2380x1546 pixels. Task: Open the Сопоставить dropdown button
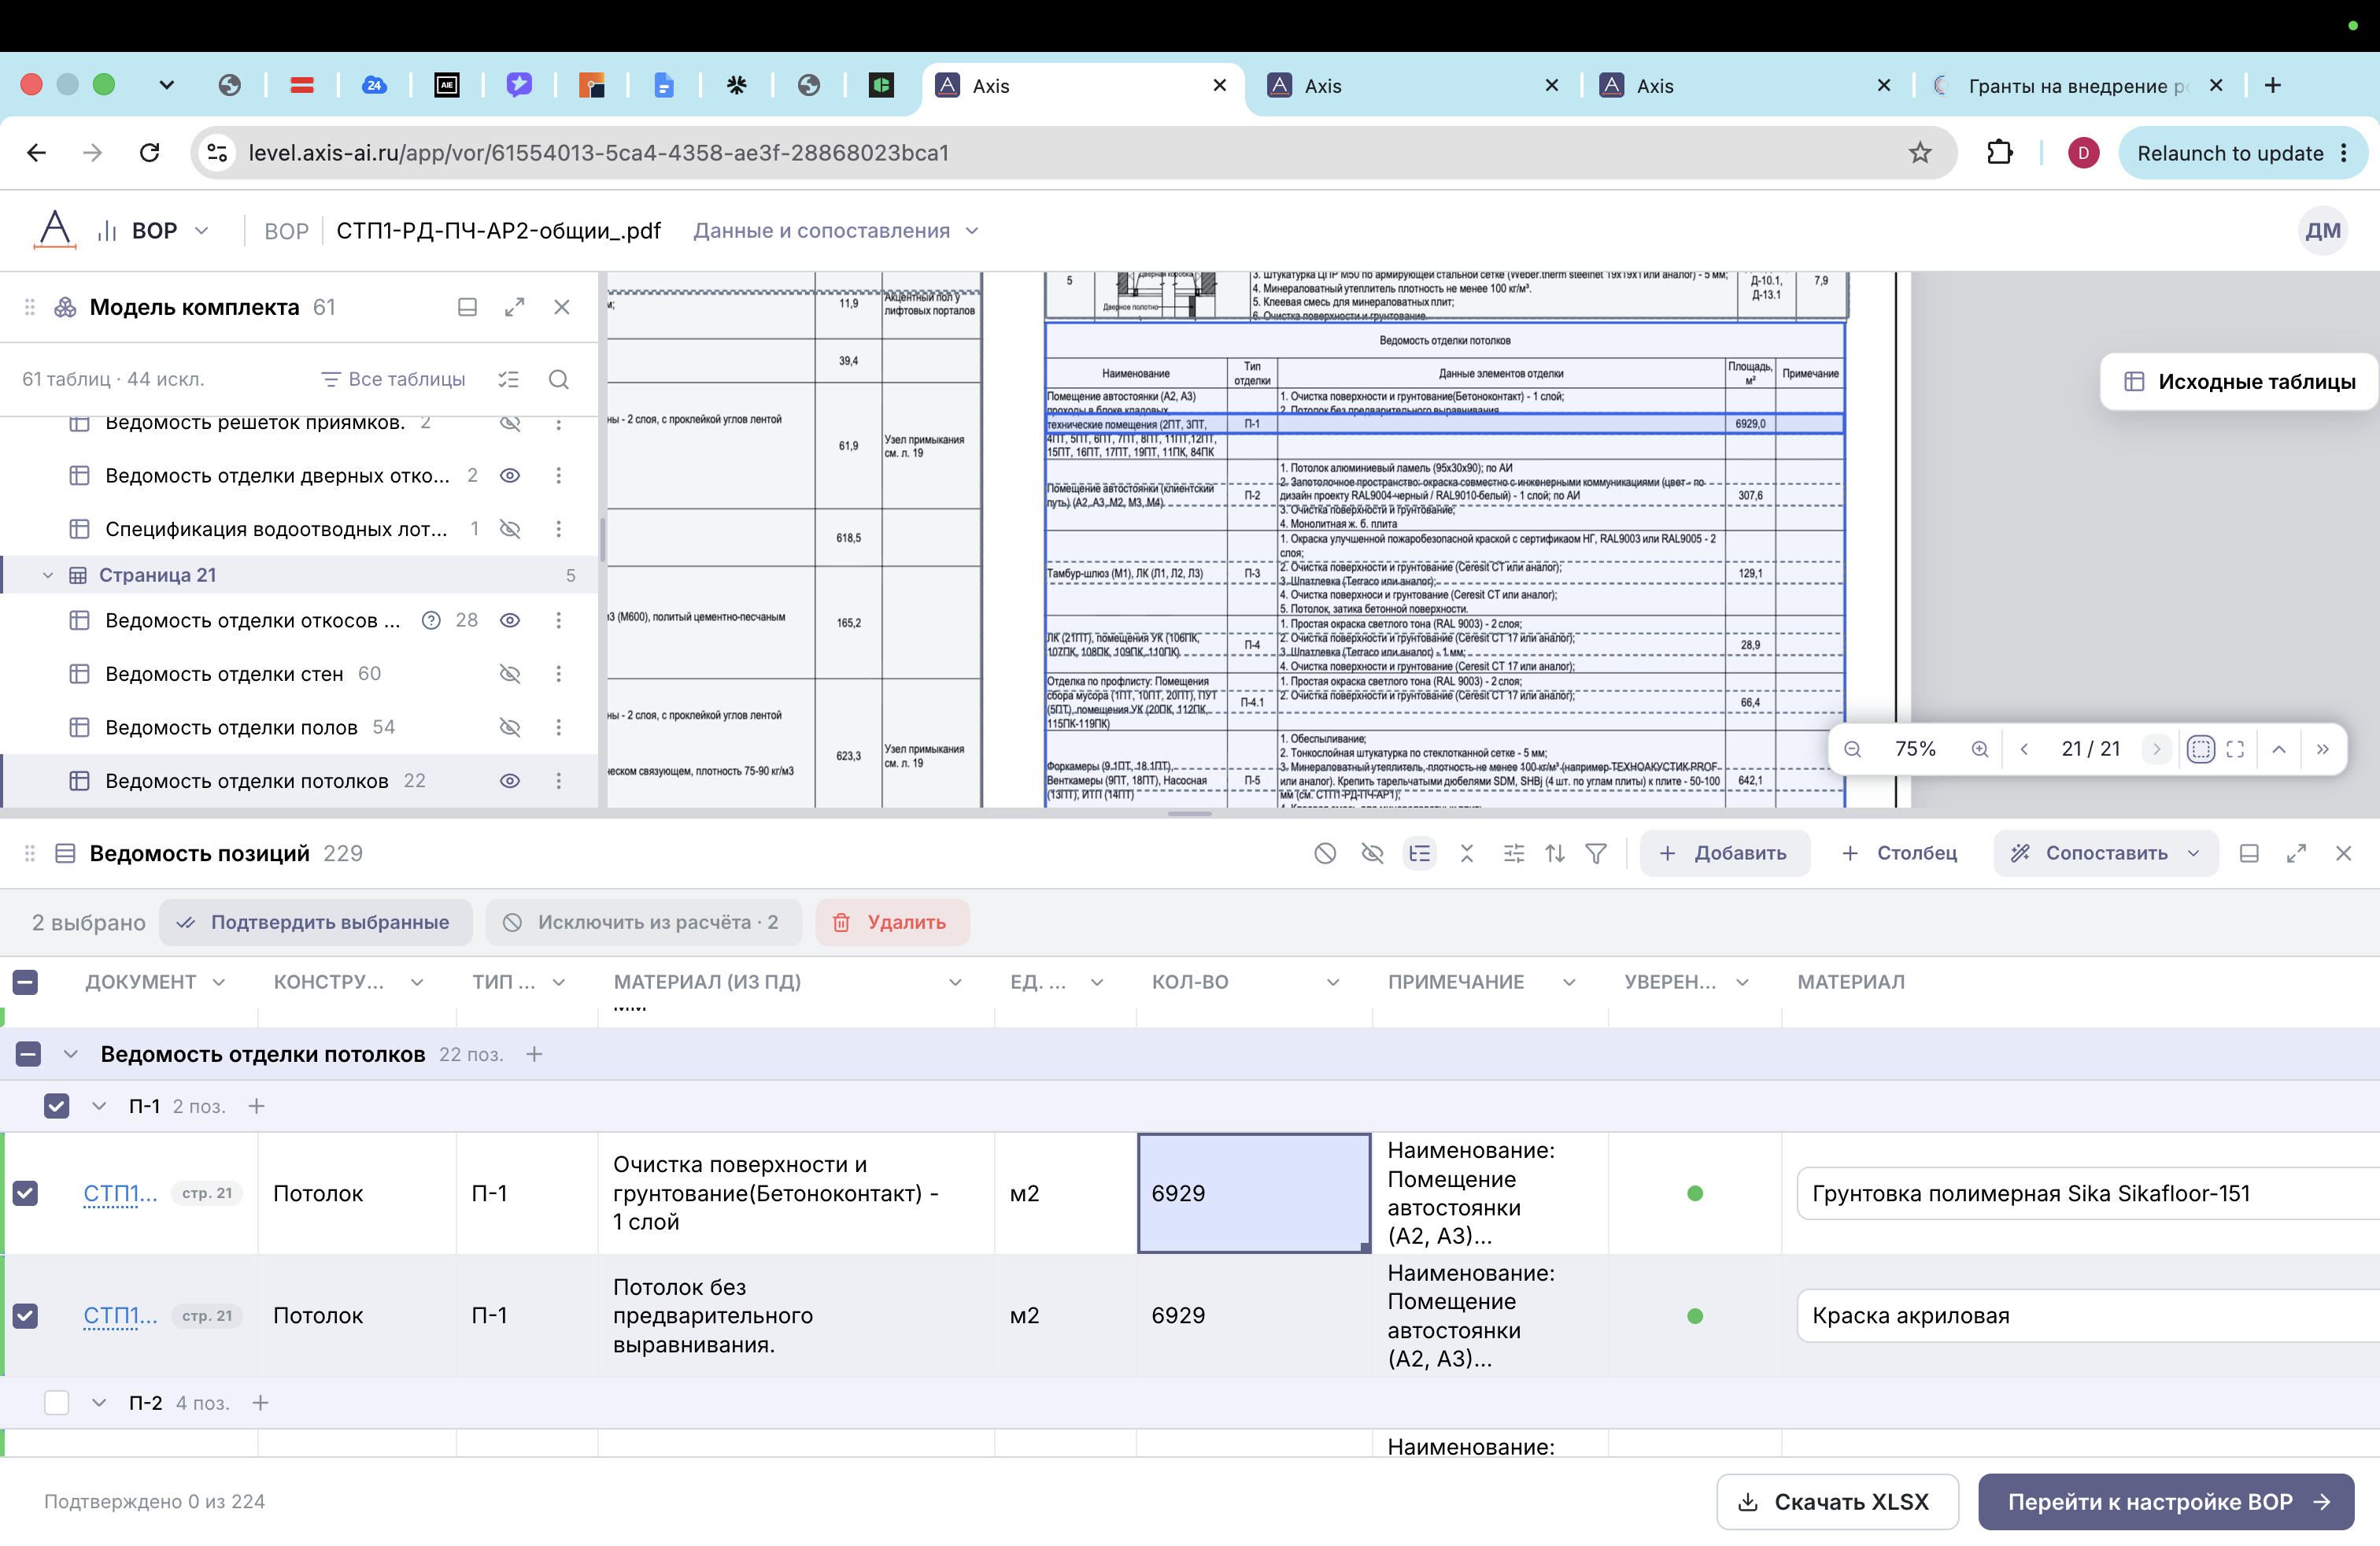pyautogui.click(x=2105, y=853)
